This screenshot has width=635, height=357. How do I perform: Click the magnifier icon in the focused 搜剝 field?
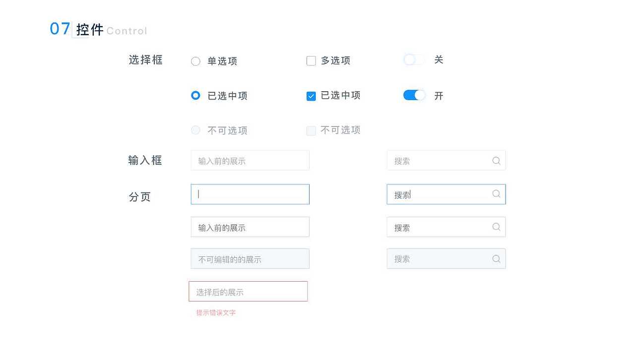click(496, 194)
